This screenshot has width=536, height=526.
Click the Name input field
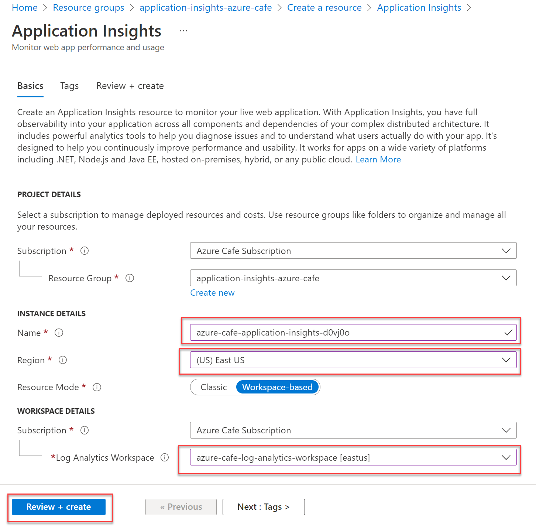pos(347,333)
